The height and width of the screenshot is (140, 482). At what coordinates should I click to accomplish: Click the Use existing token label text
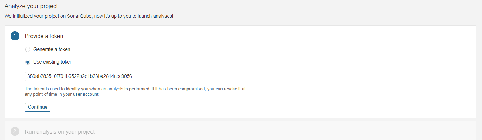tap(53, 62)
